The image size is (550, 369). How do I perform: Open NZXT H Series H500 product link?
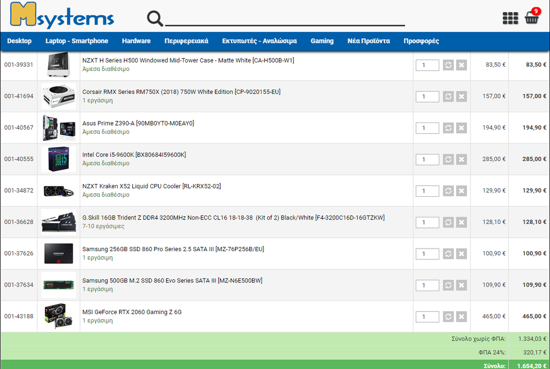[188, 60]
